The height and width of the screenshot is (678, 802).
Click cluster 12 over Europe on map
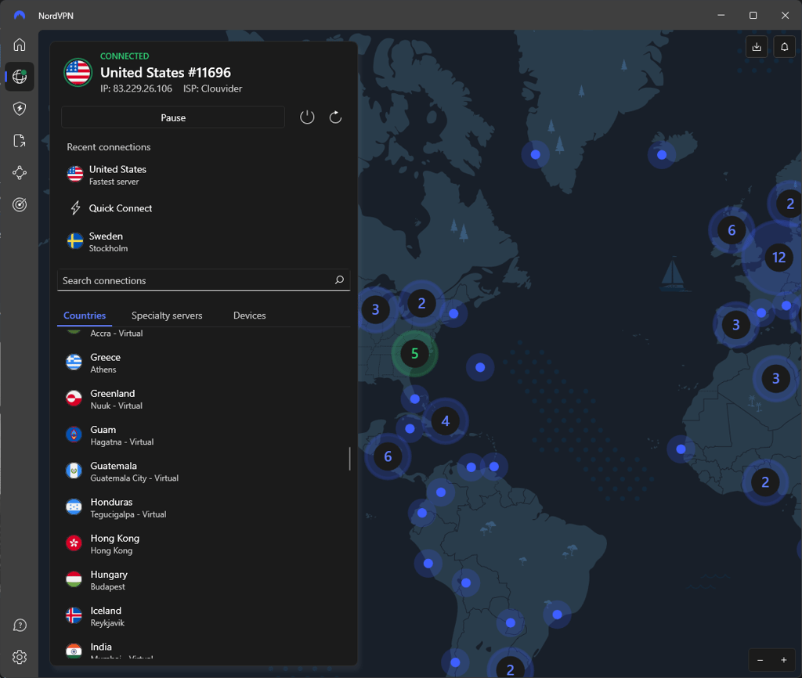(x=779, y=258)
